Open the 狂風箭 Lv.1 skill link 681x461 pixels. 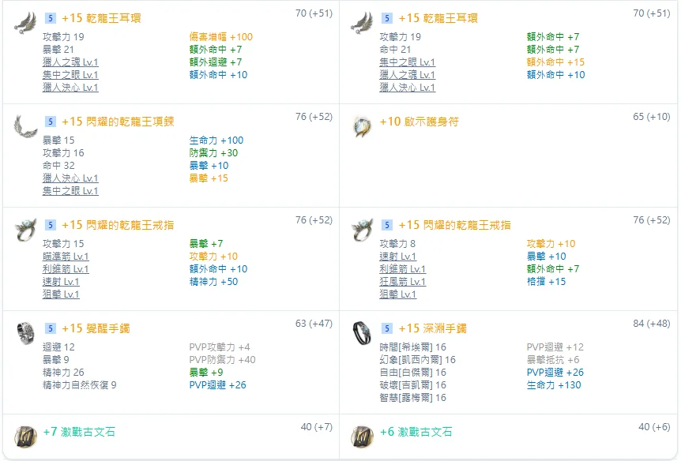(x=402, y=282)
